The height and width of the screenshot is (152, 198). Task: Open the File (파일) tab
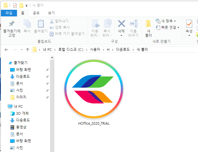(x=9, y=13)
